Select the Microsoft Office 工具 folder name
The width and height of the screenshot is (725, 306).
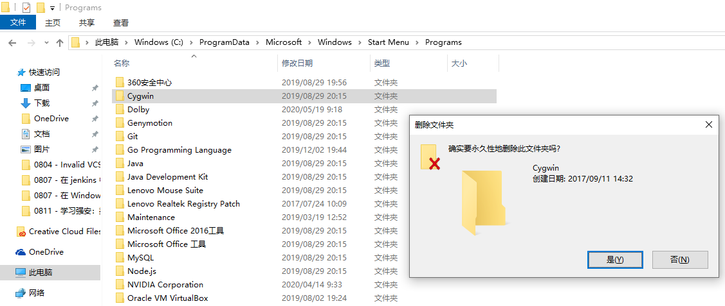coord(167,244)
